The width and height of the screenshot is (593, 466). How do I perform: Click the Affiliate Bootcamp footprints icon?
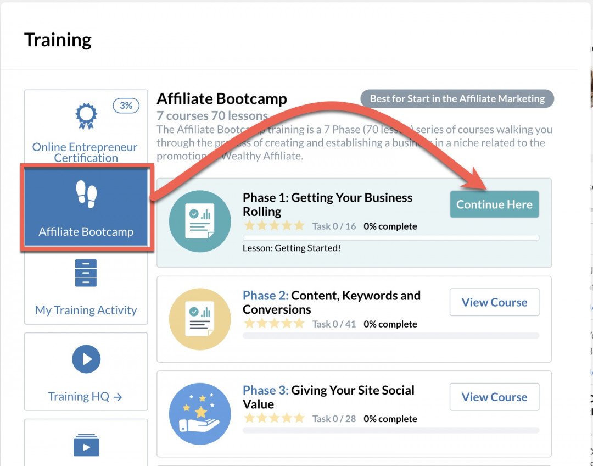[x=86, y=194]
